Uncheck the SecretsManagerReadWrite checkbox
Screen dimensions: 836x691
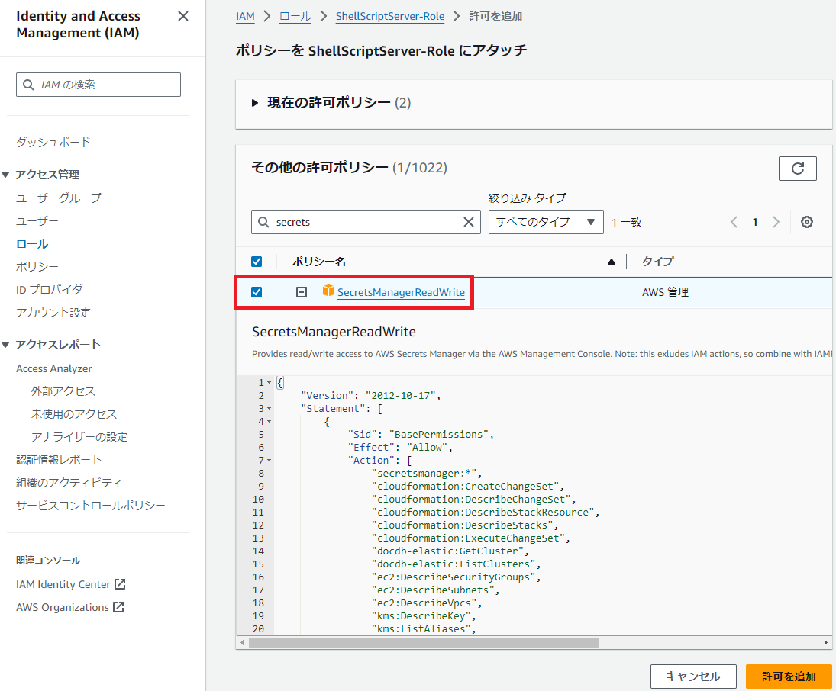tap(257, 292)
